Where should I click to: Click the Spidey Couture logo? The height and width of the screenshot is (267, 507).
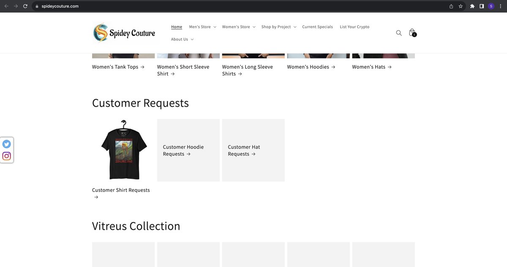click(124, 33)
